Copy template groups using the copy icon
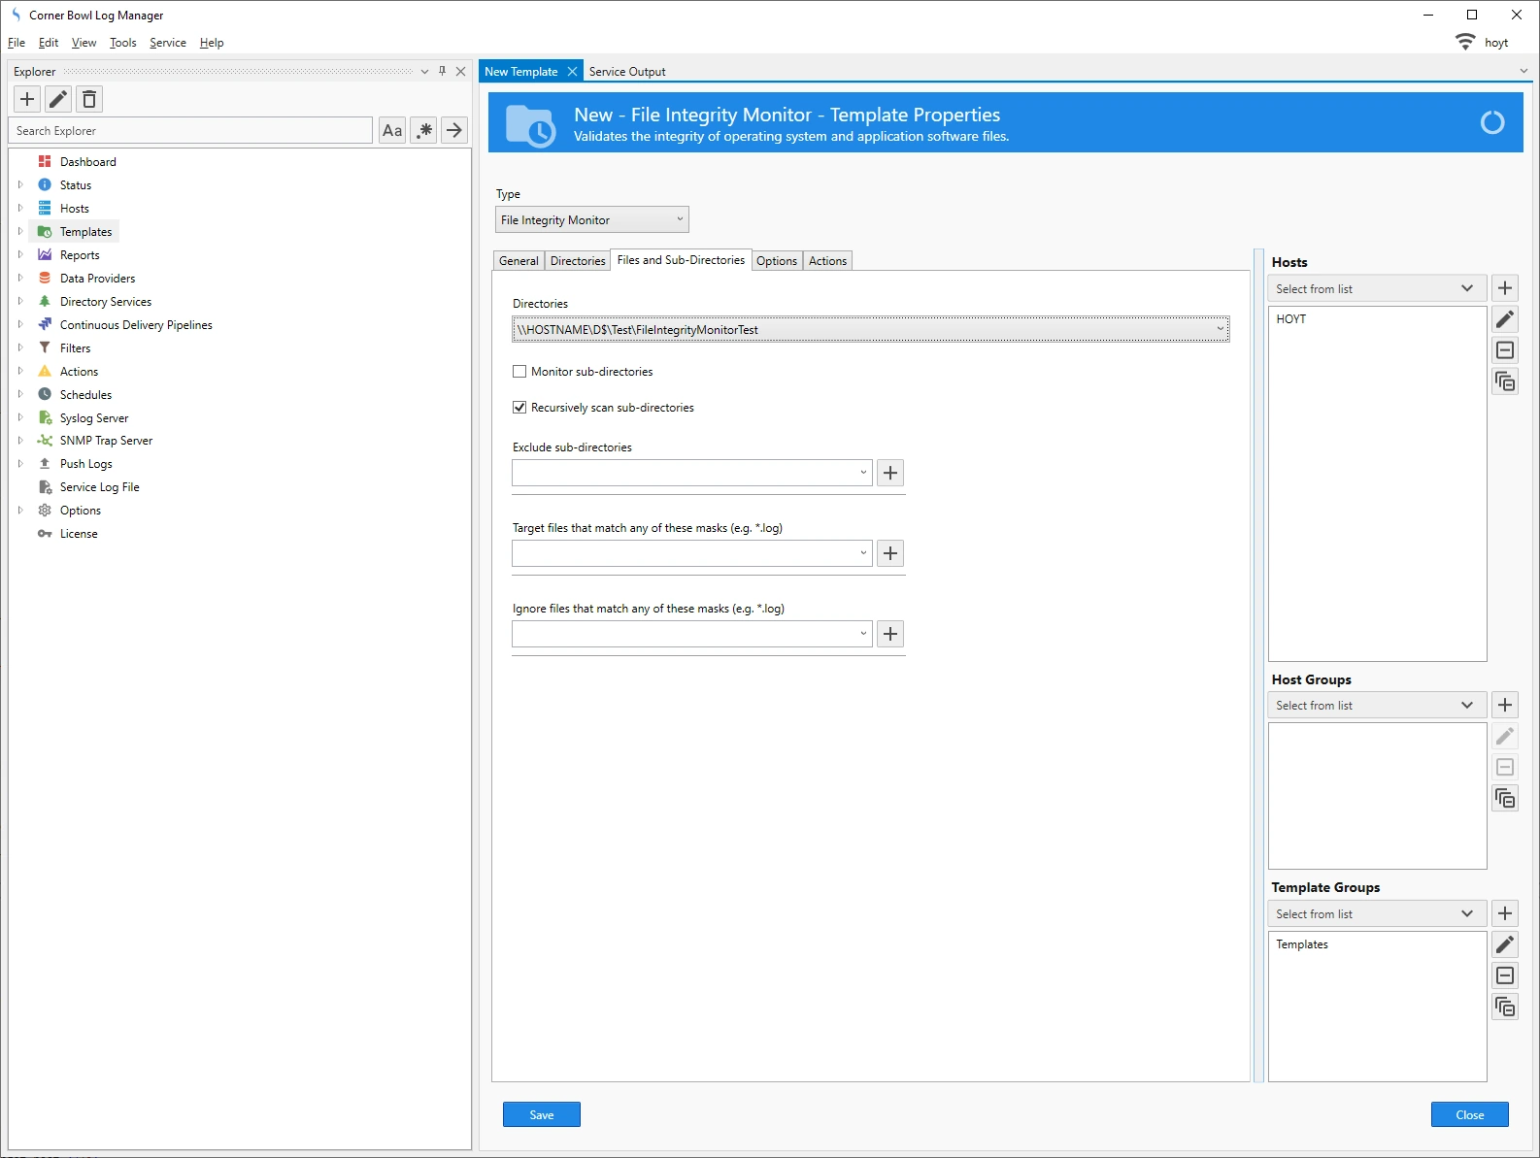The width and height of the screenshot is (1540, 1158). [x=1505, y=1007]
